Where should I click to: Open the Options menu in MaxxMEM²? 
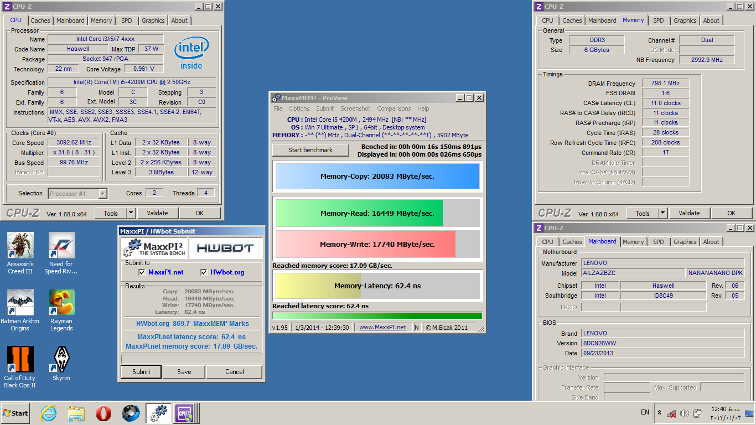299,108
